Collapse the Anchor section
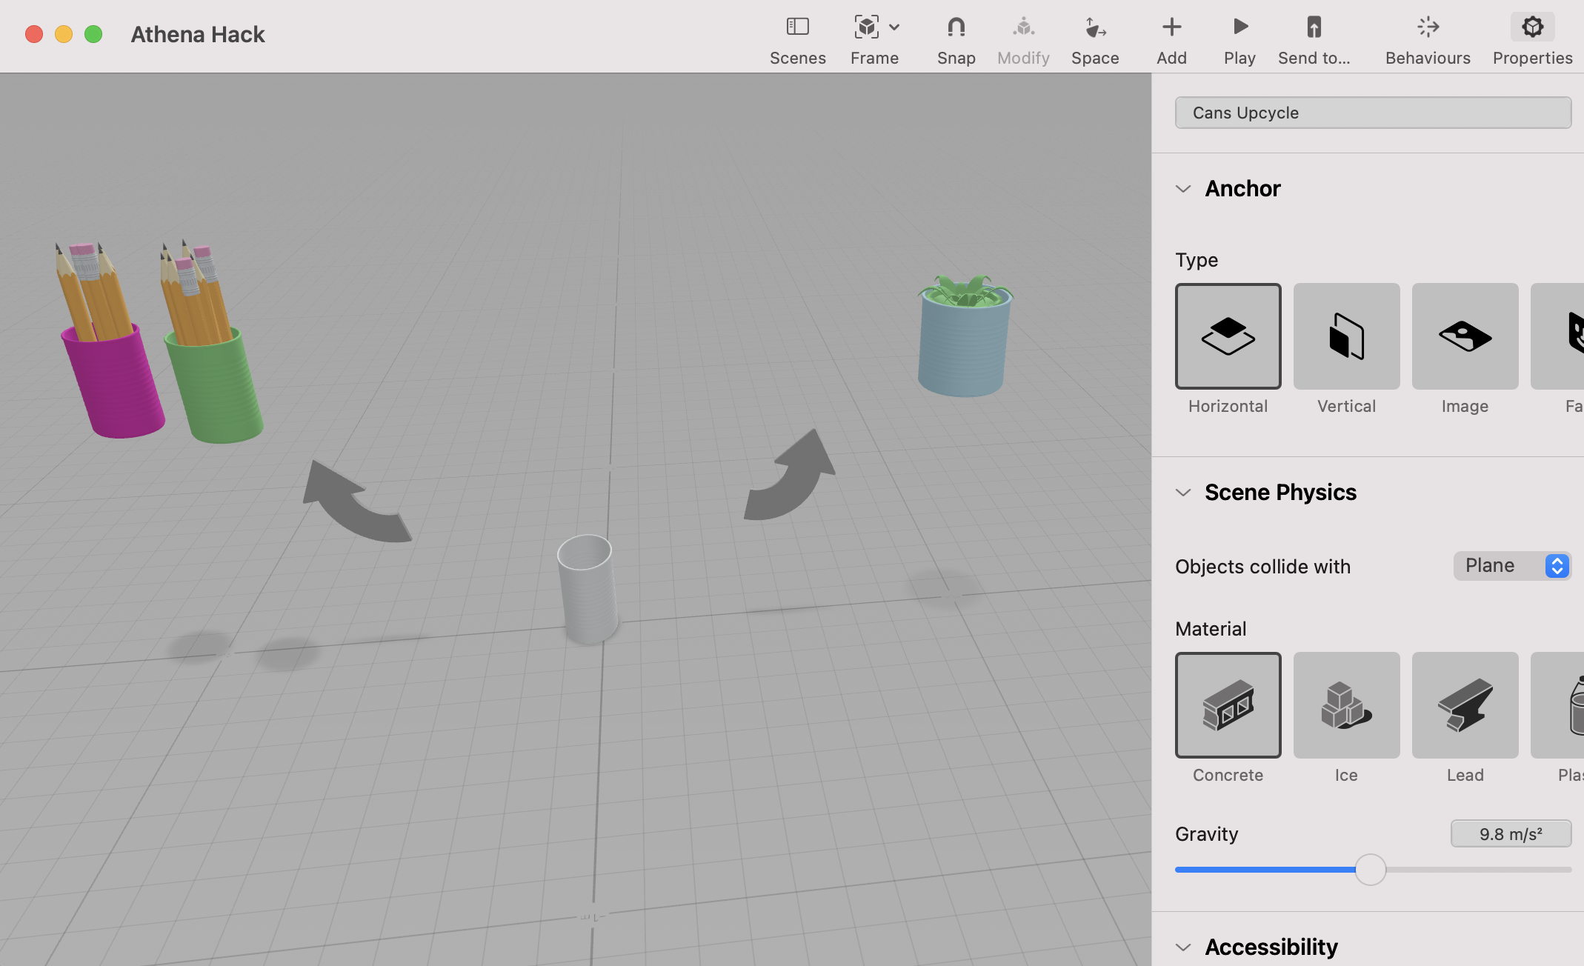This screenshot has height=966, width=1584. point(1183,189)
